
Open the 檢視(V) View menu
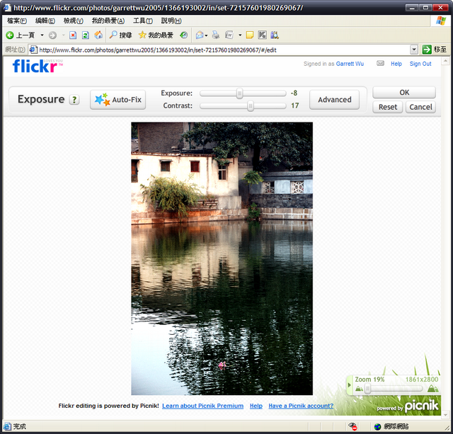point(74,21)
